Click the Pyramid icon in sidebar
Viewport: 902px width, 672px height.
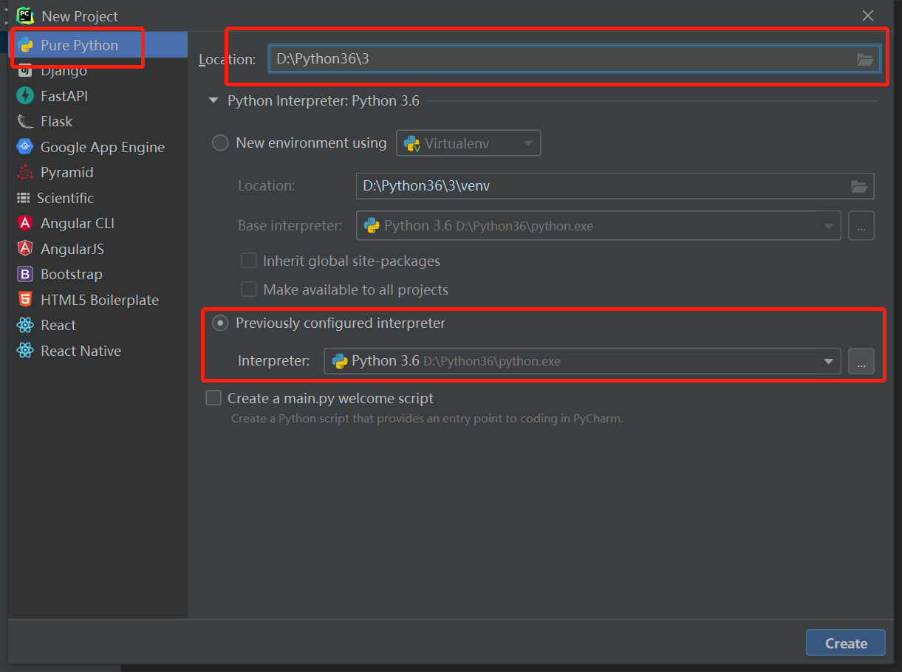click(26, 172)
